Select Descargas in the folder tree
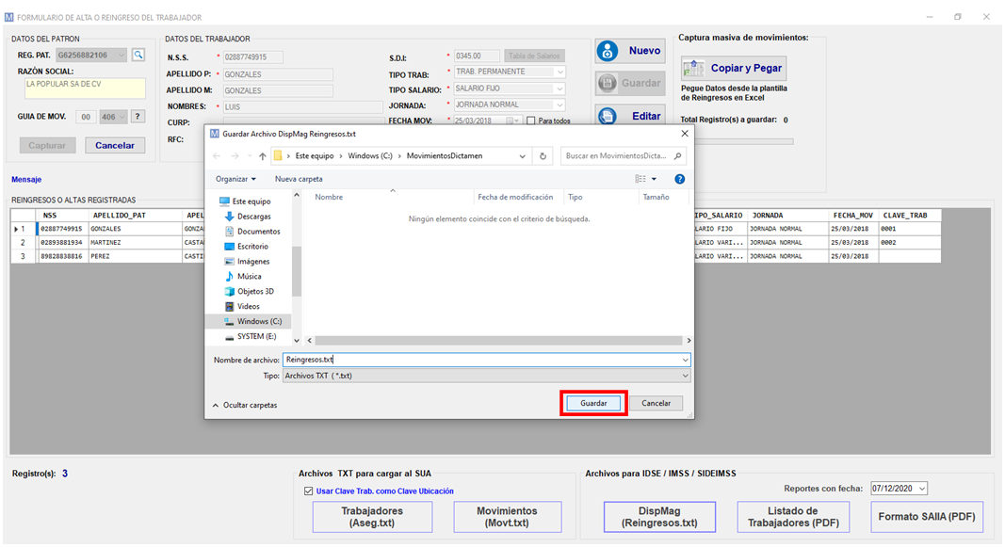Image resolution: width=1005 pixels, height=547 pixels. point(248,217)
